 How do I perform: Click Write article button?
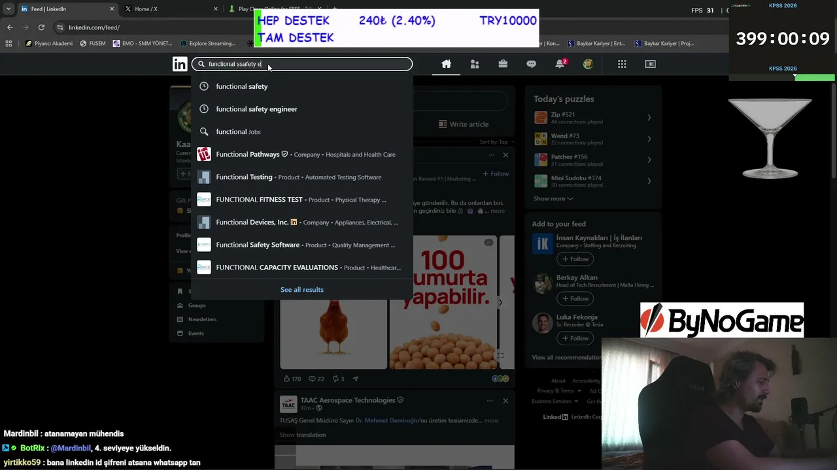coord(464,124)
